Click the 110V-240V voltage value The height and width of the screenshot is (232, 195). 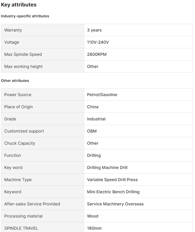tap(98, 42)
